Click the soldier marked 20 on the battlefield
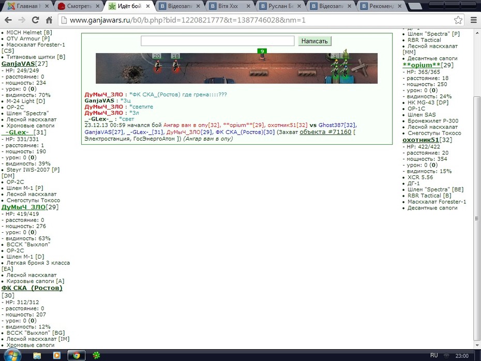This screenshot has width=481, height=361. 158,65
